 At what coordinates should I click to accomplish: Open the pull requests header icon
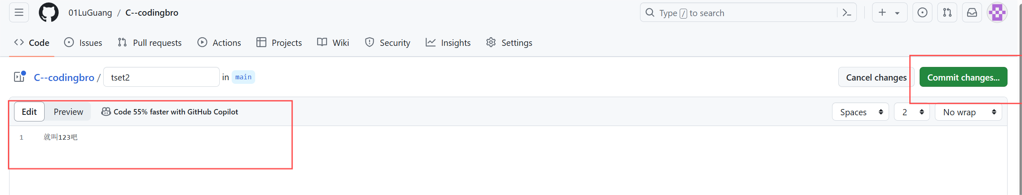[x=947, y=12]
